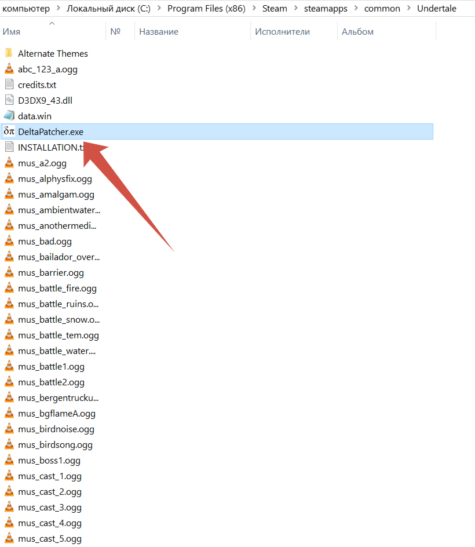
Task: Select the Alternate Themes folder name
Action: pyautogui.click(x=53, y=54)
